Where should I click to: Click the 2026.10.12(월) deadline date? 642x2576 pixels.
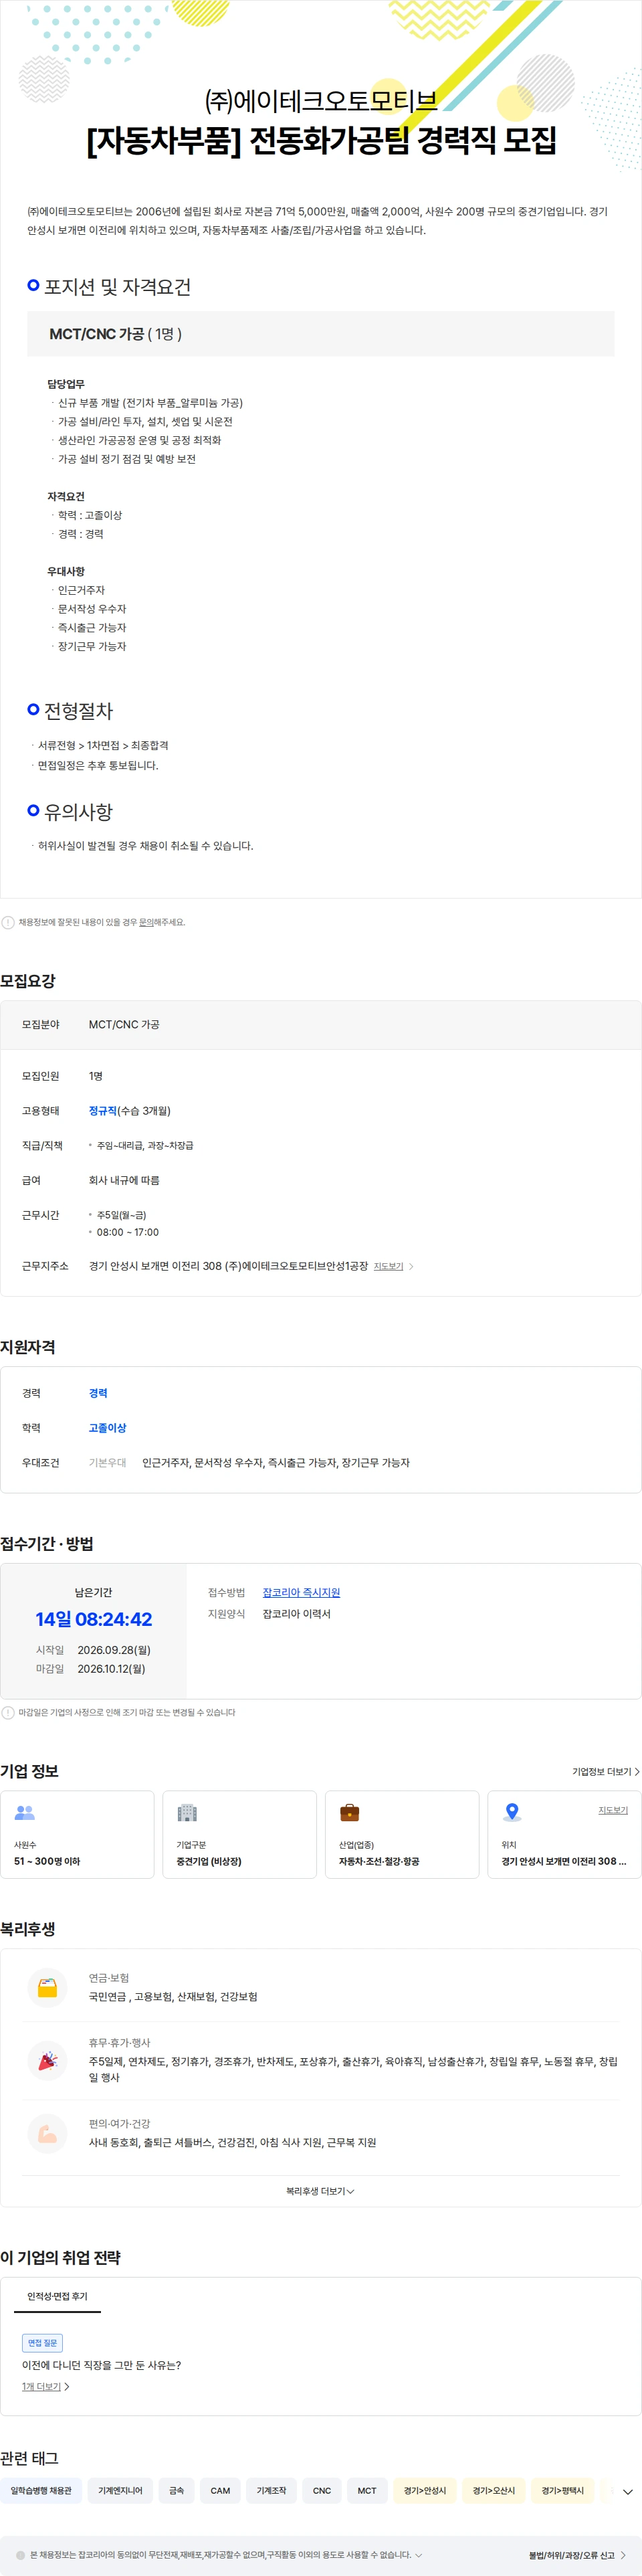[111, 1668]
